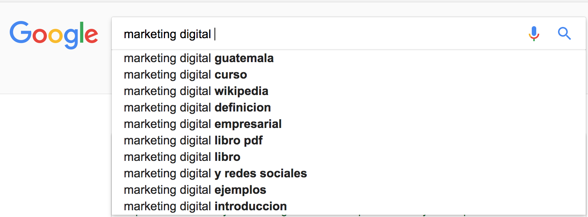Image resolution: width=588 pixels, height=217 pixels.
Task: Select suggestion 'marketing digital guatemala'
Action: [349, 58]
